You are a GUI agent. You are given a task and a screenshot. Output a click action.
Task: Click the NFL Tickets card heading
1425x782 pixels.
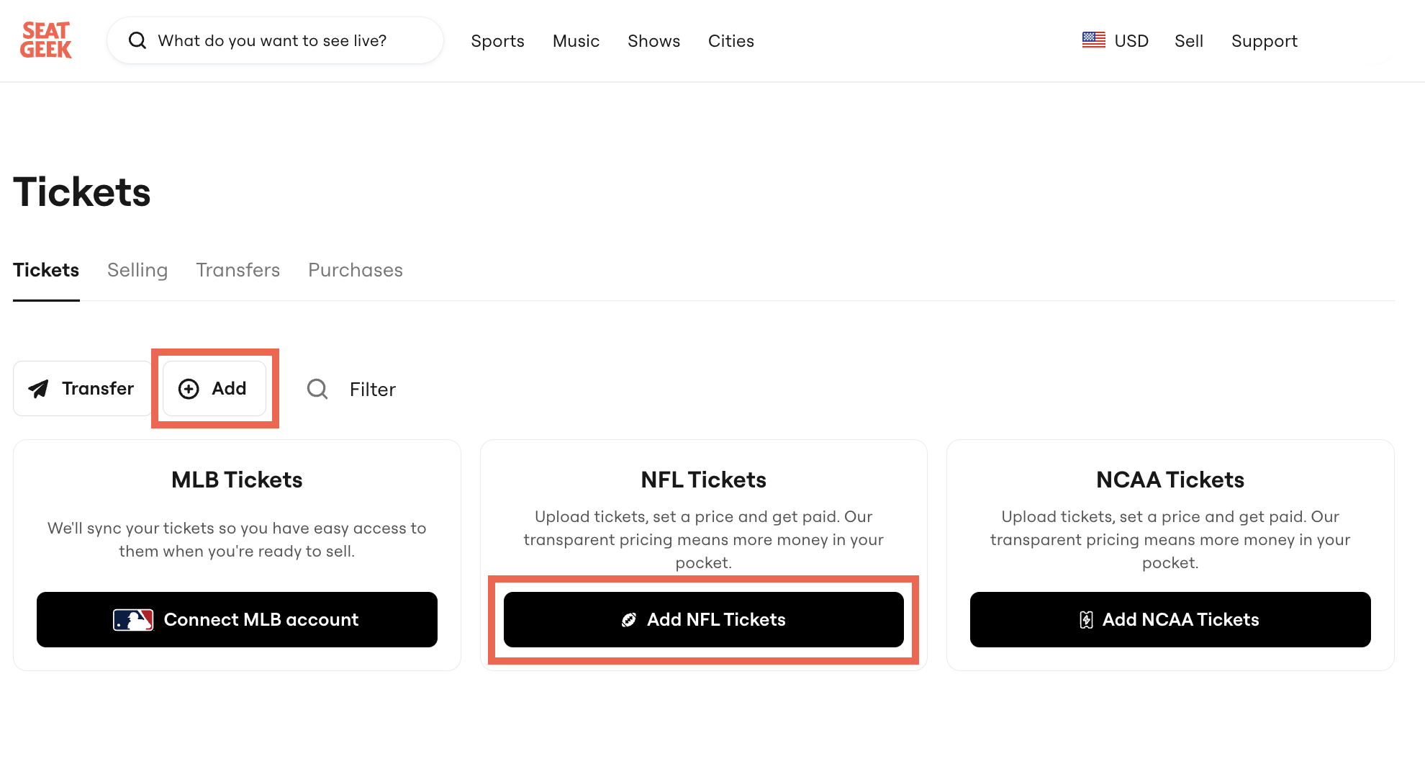pos(704,480)
